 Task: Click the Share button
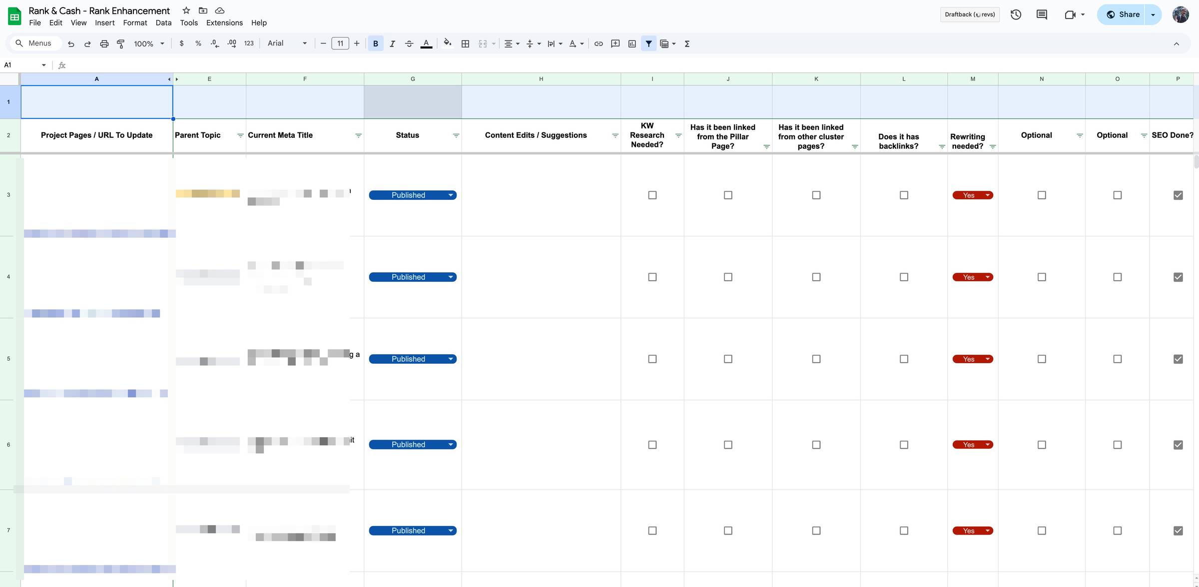point(1123,14)
